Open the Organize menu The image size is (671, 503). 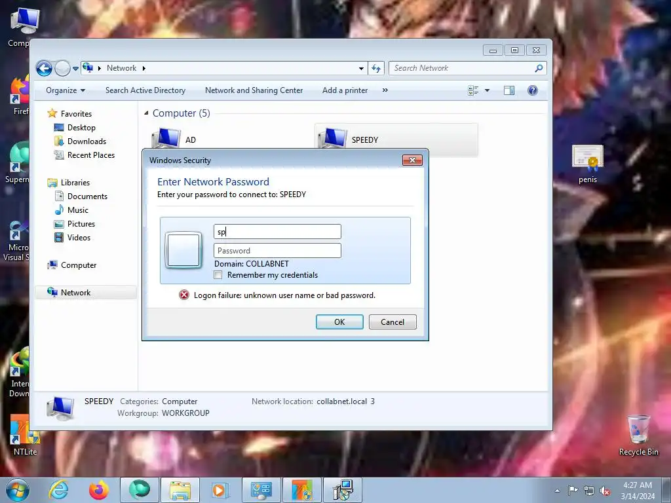point(66,90)
